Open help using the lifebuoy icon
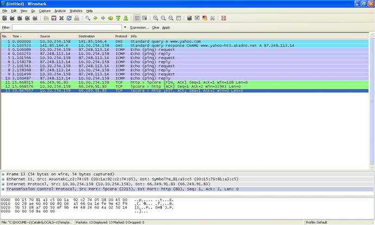This screenshot has width=375, height=225. (x=223, y=18)
